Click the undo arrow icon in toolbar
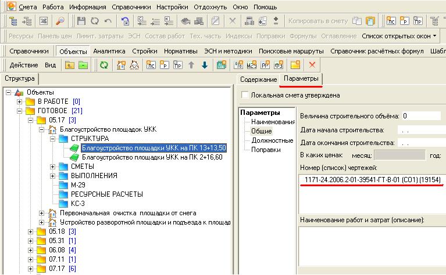The image size is (446, 275). [x=108, y=21]
